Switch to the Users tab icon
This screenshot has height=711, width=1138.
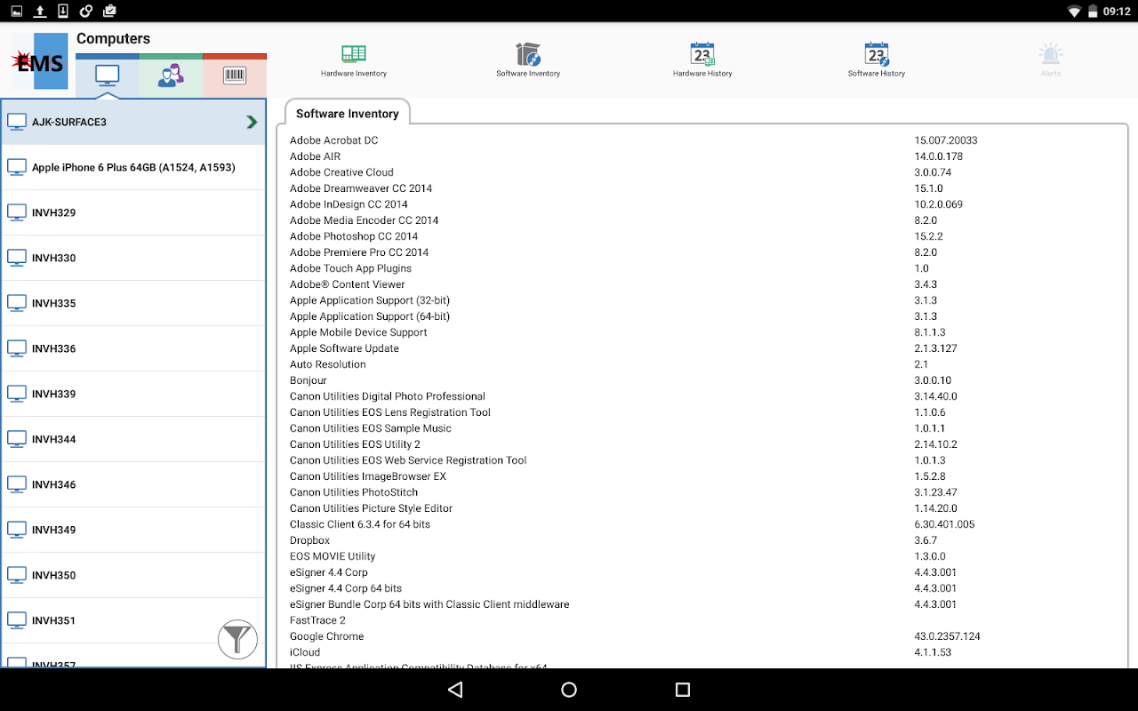171,76
